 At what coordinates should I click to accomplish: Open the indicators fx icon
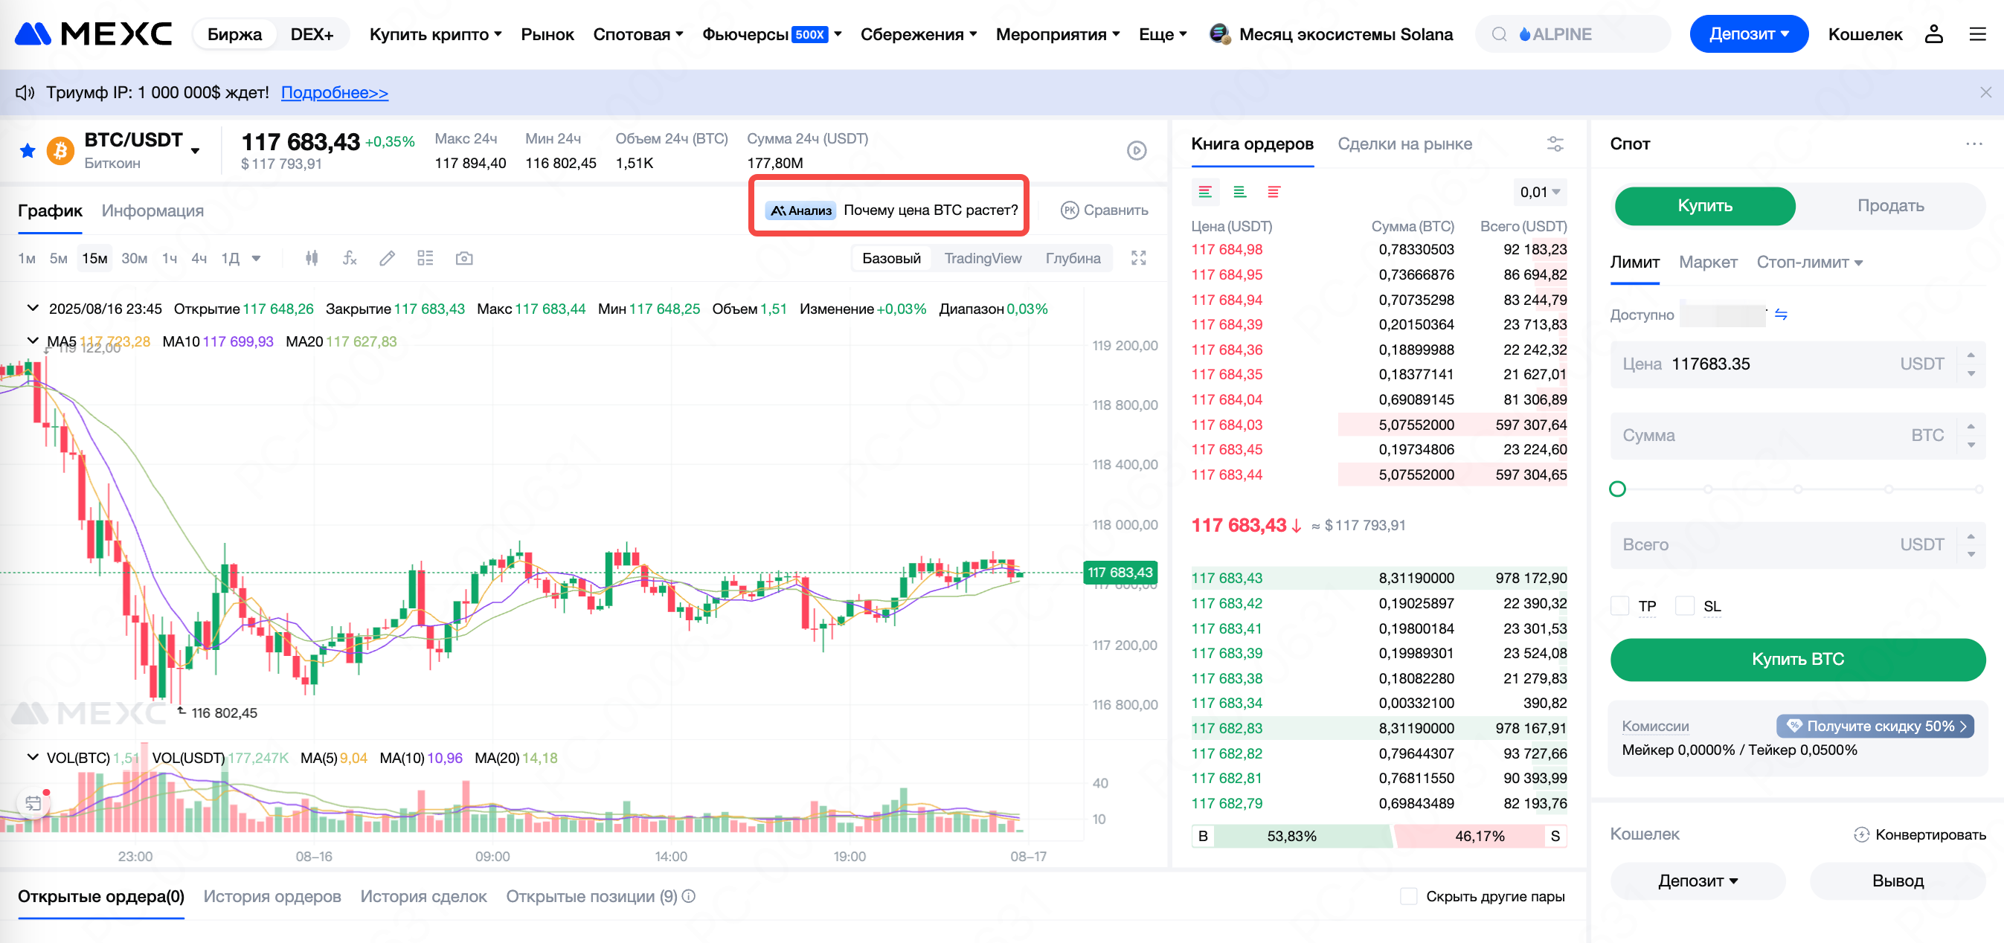(350, 258)
